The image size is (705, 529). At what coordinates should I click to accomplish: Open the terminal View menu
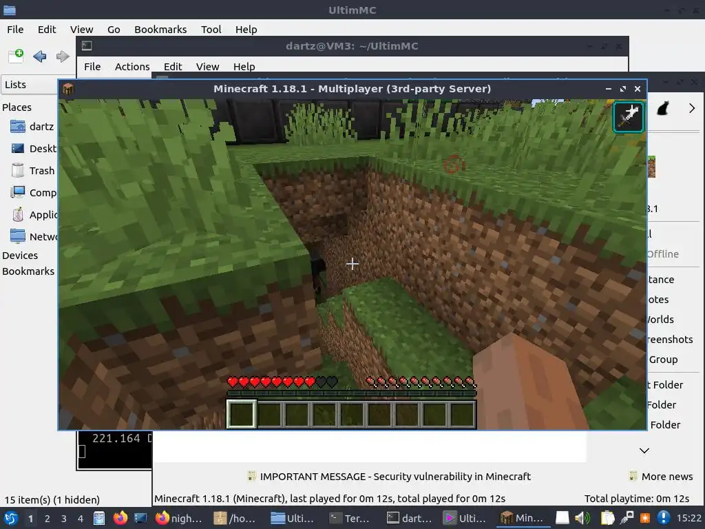(207, 67)
